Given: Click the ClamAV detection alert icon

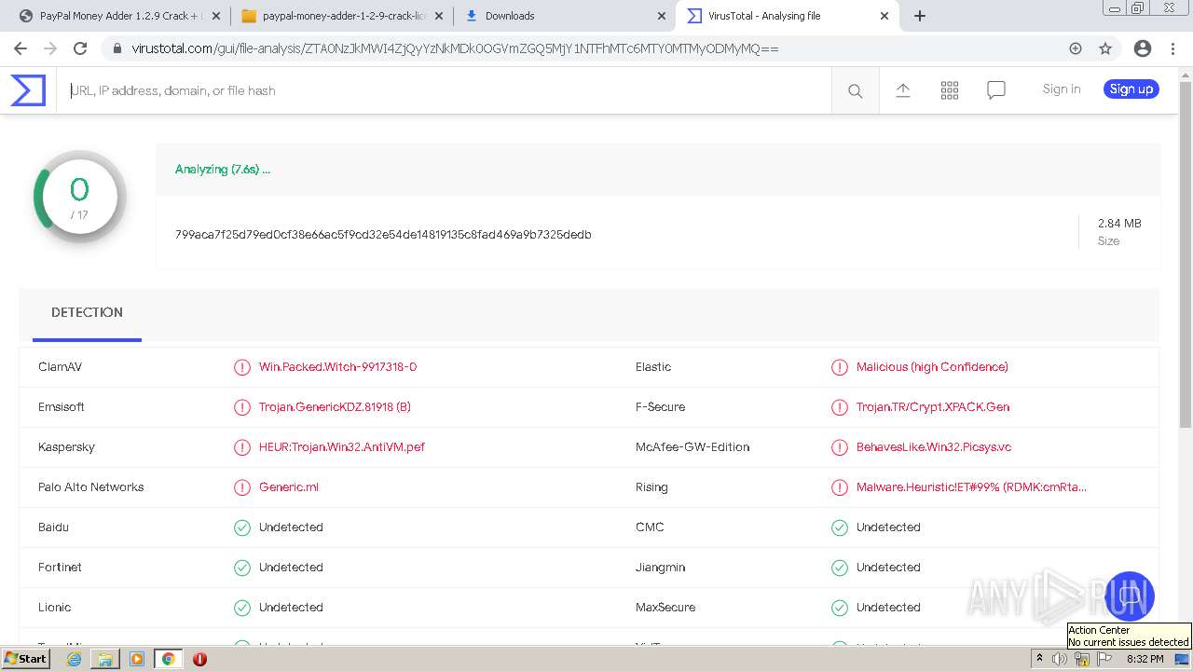Looking at the screenshot, I should [242, 367].
